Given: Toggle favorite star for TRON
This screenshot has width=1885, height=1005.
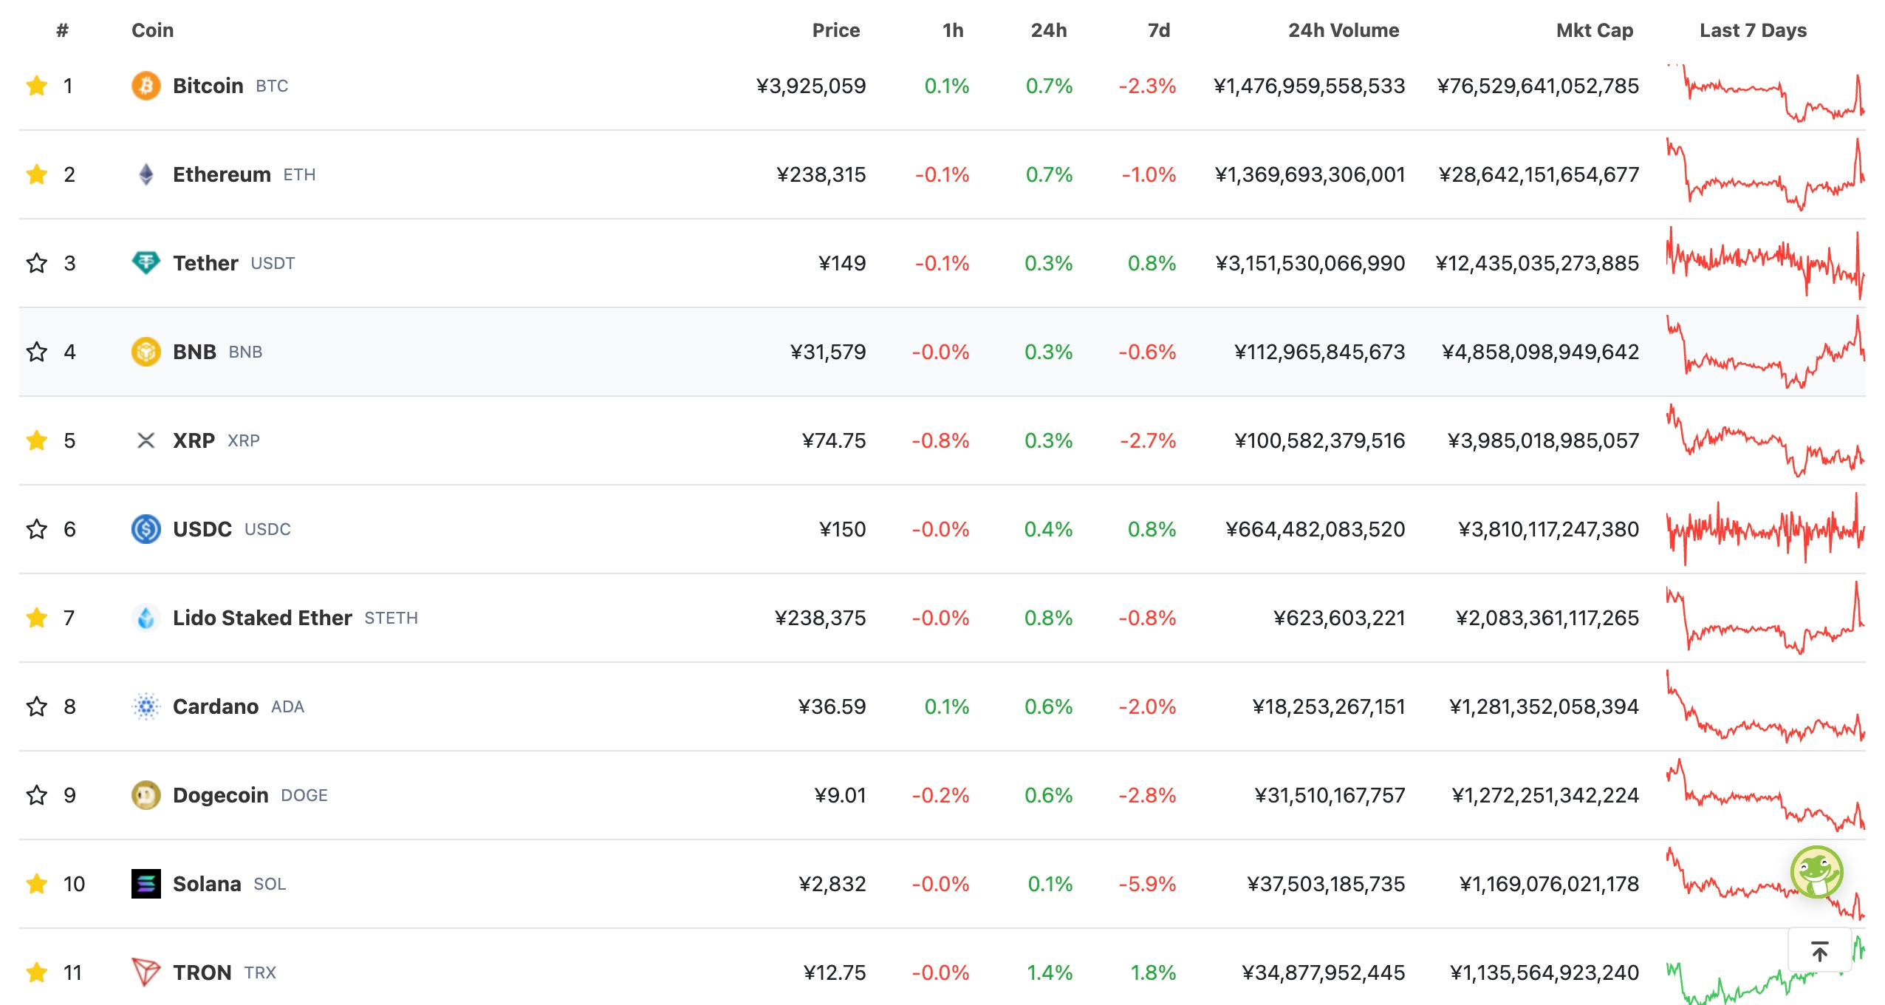Looking at the screenshot, I should pyautogui.click(x=37, y=972).
